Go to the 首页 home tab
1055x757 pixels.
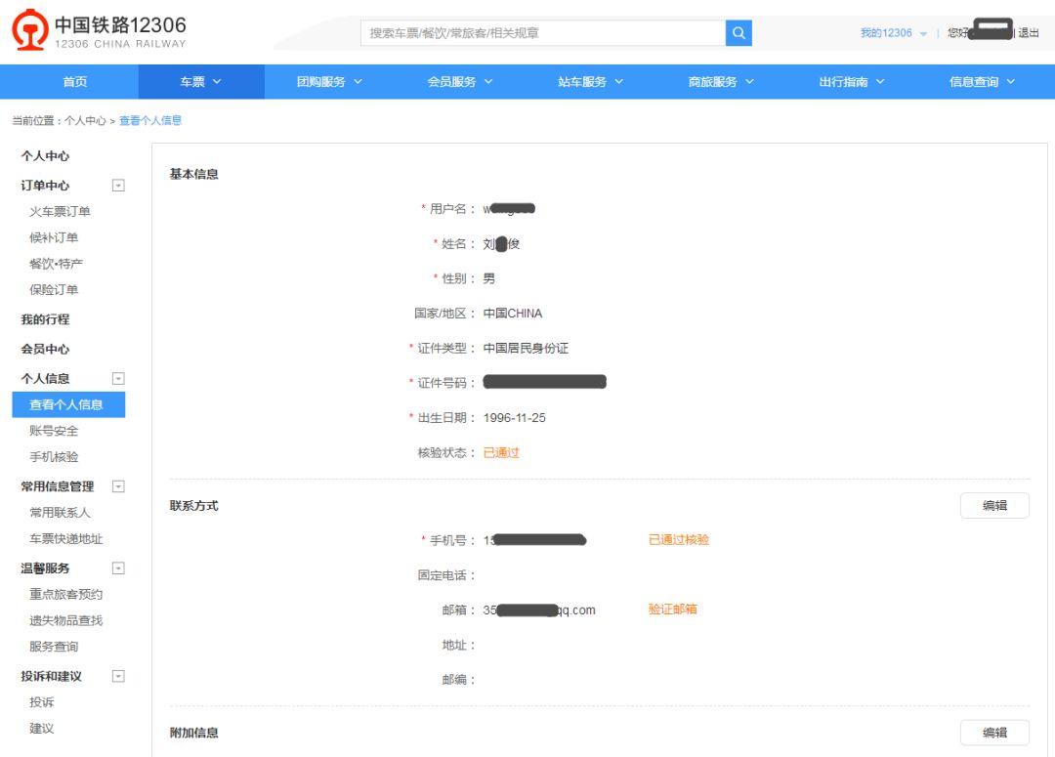coord(74,81)
